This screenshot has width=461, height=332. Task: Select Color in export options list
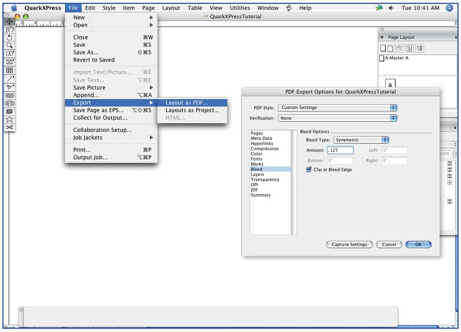tap(270, 154)
